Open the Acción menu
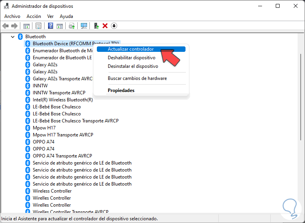Image resolution: width=305 pixels, height=223 pixels. point(34,16)
